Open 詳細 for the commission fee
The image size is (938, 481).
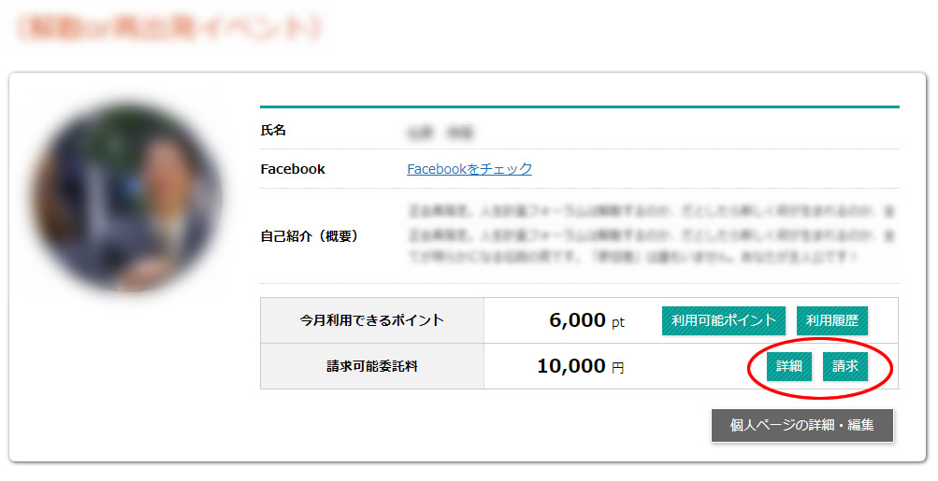[789, 366]
